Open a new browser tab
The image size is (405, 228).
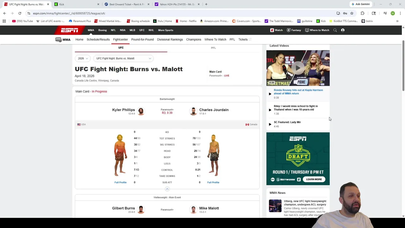(x=206, y=4)
